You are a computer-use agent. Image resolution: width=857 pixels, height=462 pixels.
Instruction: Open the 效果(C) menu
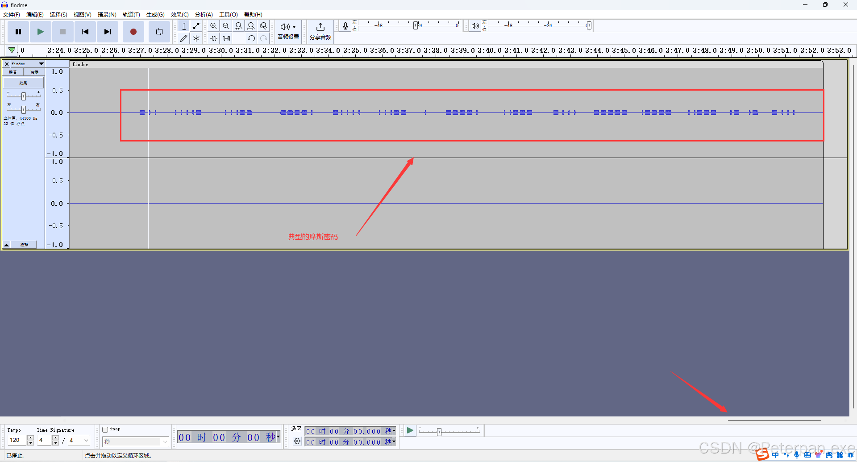coord(179,15)
